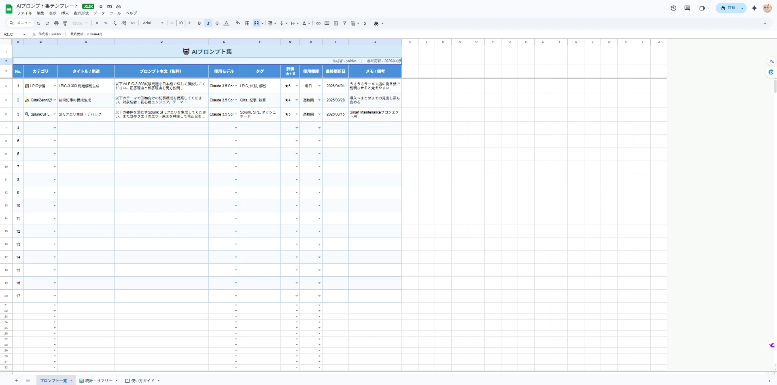Open rating dropdown showing ★4
Screen dimensions: 777x385
click(x=297, y=100)
